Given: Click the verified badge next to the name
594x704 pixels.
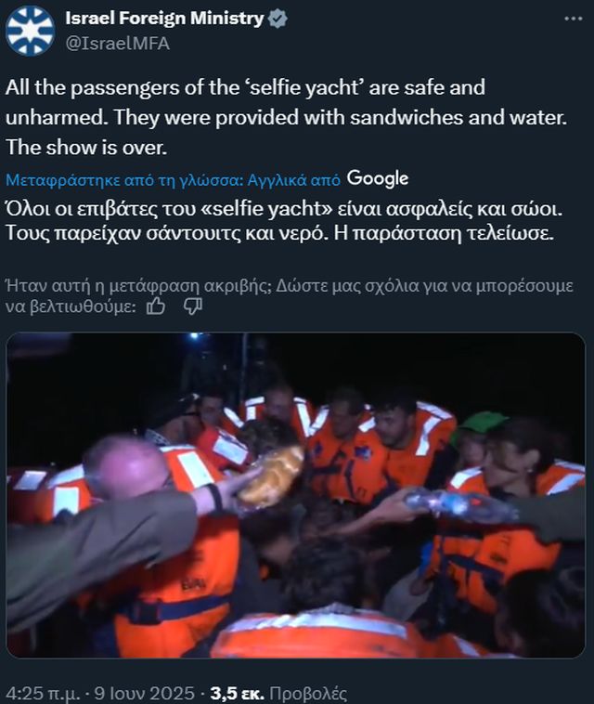Looking at the screenshot, I should [x=278, y=19].
